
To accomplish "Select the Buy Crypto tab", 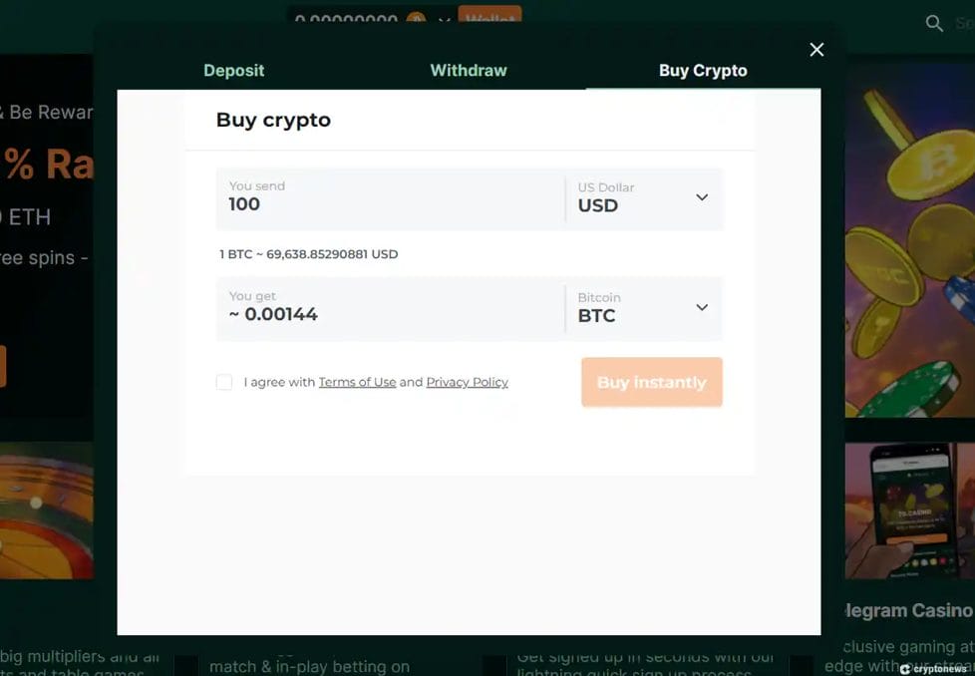I will tap(703, 71).
